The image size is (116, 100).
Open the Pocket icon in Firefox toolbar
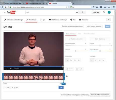click(101, 7)
